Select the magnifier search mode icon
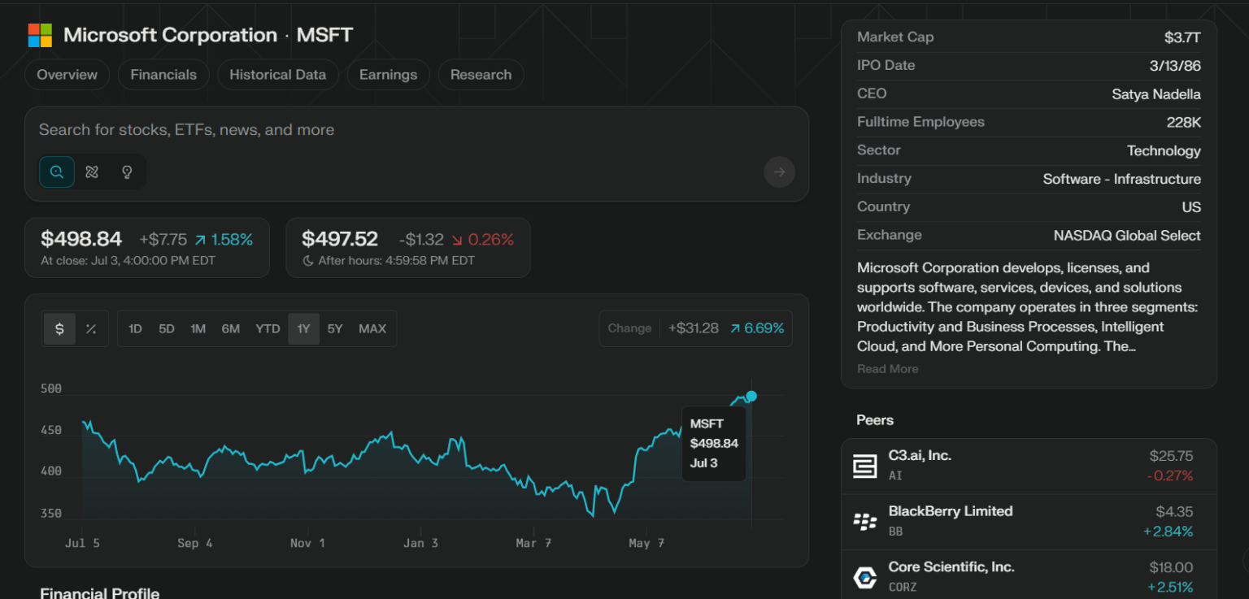The height and width of the screenshot is (599, 1249). [57, 171]
